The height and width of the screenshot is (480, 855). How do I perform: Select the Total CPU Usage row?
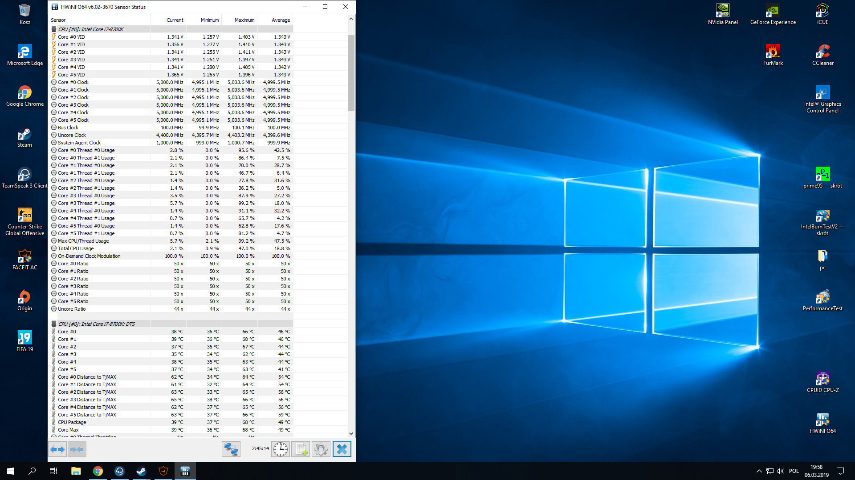pos(76,248)
